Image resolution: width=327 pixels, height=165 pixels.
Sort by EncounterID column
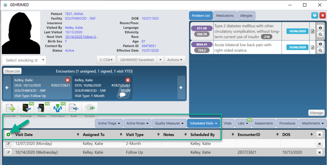(258, 135)
